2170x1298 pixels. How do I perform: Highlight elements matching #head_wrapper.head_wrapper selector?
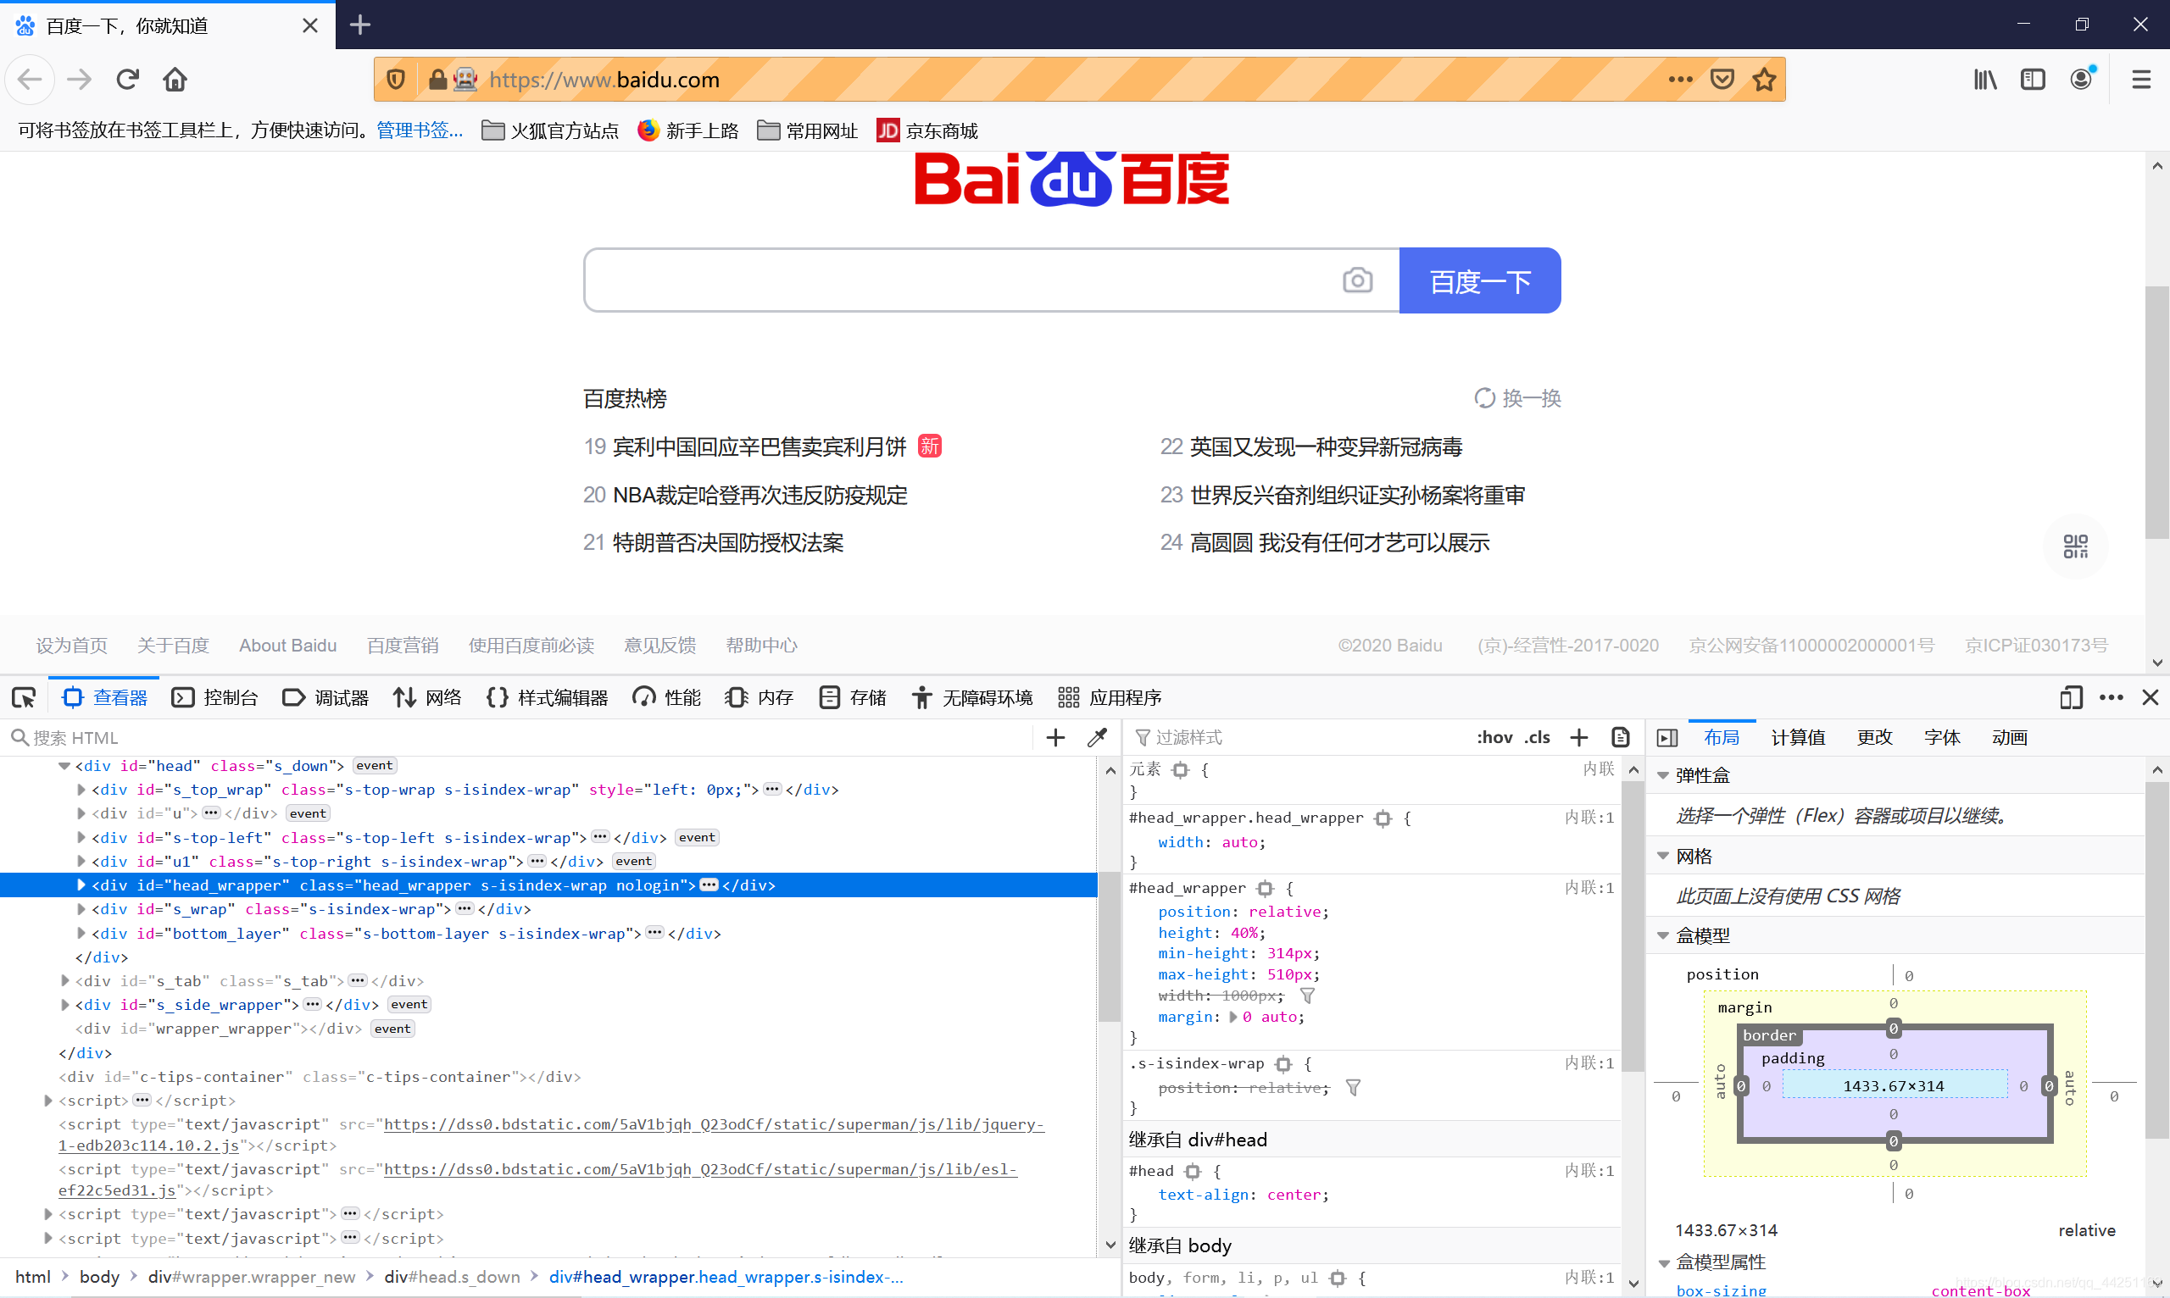(x=1383, y=818)
